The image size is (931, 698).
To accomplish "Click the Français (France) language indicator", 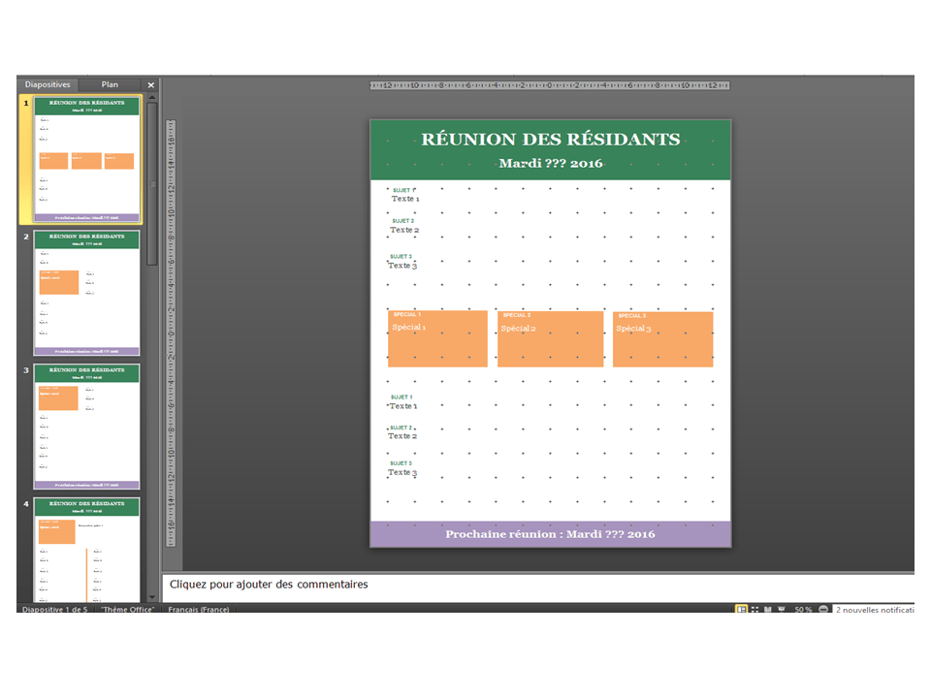I will coord(198,610).
